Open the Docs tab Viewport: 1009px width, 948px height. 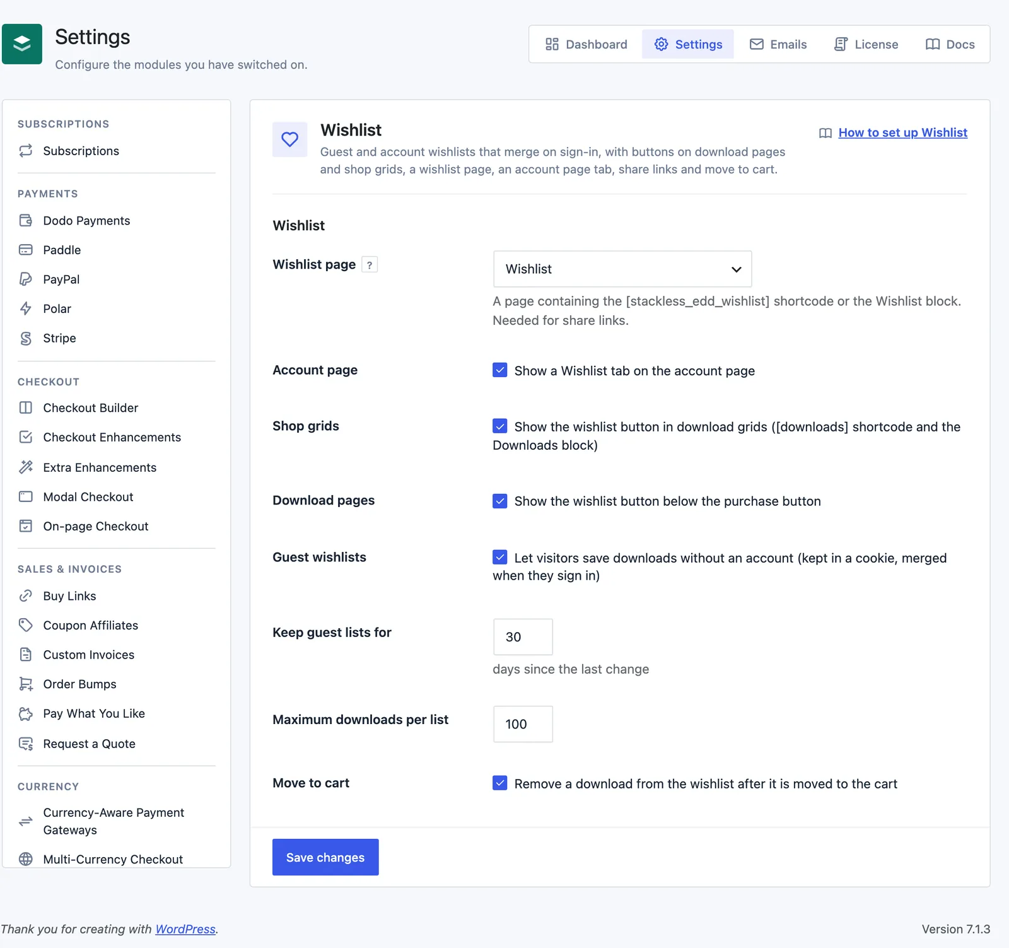[950, 44]
